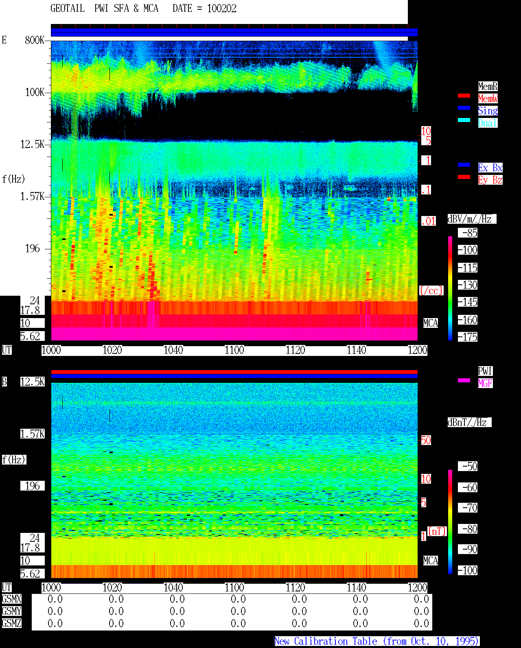Click the dBV/m/√Hz color scale bar
The image size is (521, 648).
tap(450, 288)
